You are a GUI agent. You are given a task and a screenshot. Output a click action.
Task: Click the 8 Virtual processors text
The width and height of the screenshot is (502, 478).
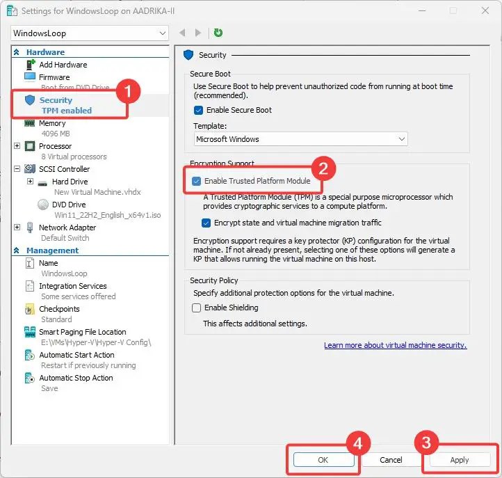click(x=74, y=157)
